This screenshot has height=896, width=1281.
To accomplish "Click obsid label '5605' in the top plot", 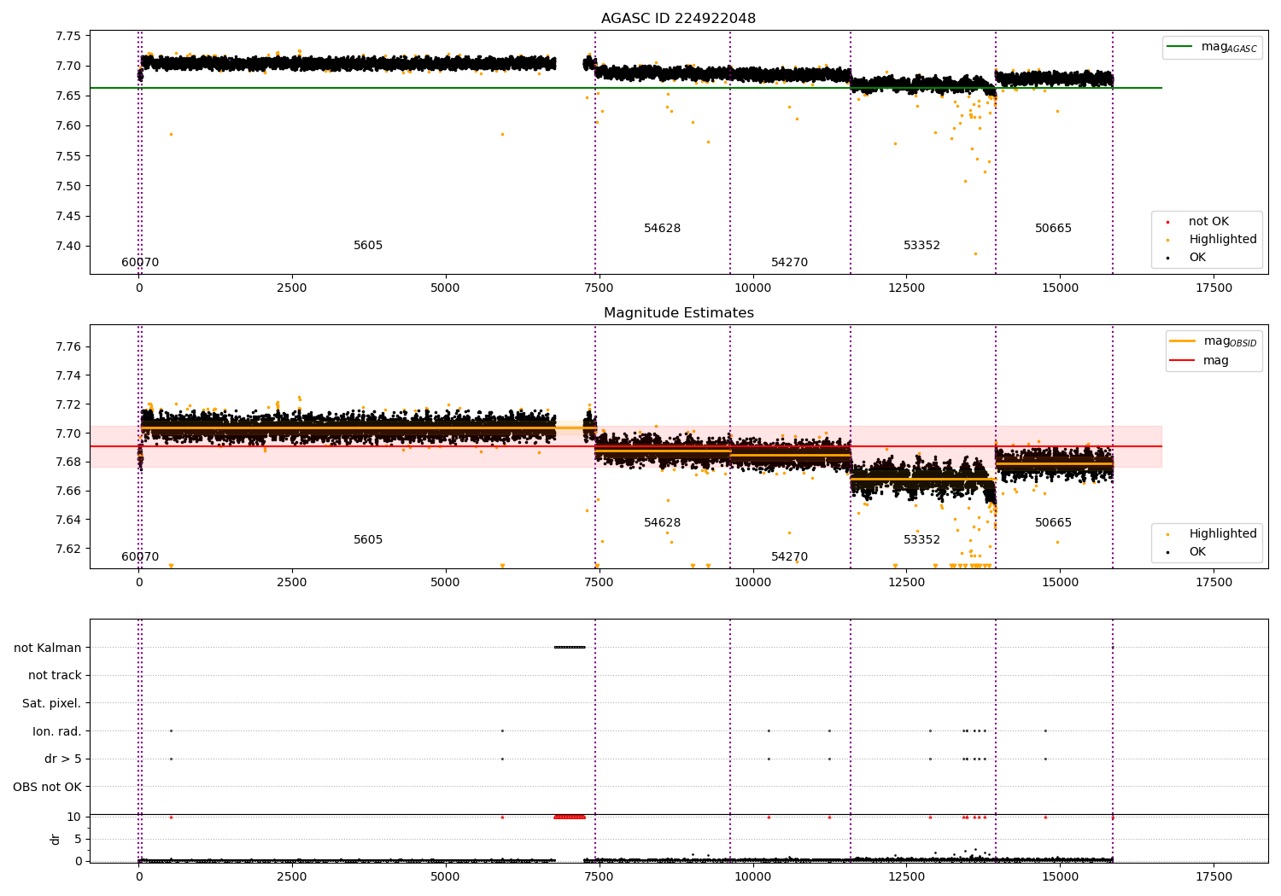I will [x=368, y=246].
